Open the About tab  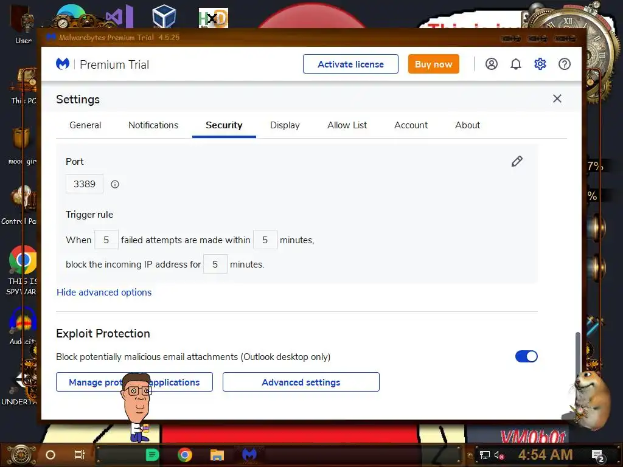click(467, 125)
